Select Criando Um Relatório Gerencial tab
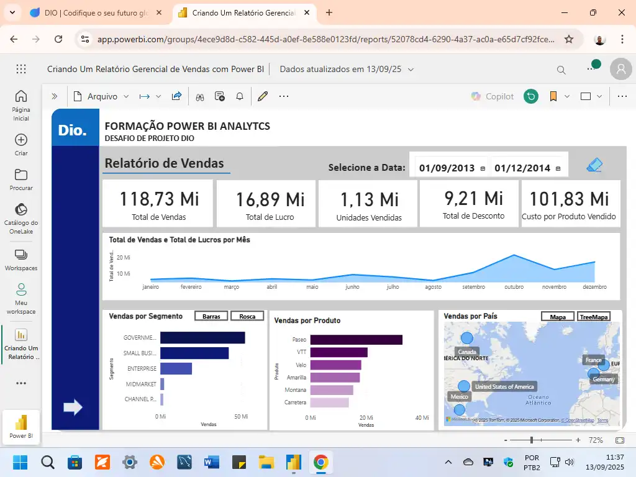Viewport: 636px width, 477px height. (245, 13)
